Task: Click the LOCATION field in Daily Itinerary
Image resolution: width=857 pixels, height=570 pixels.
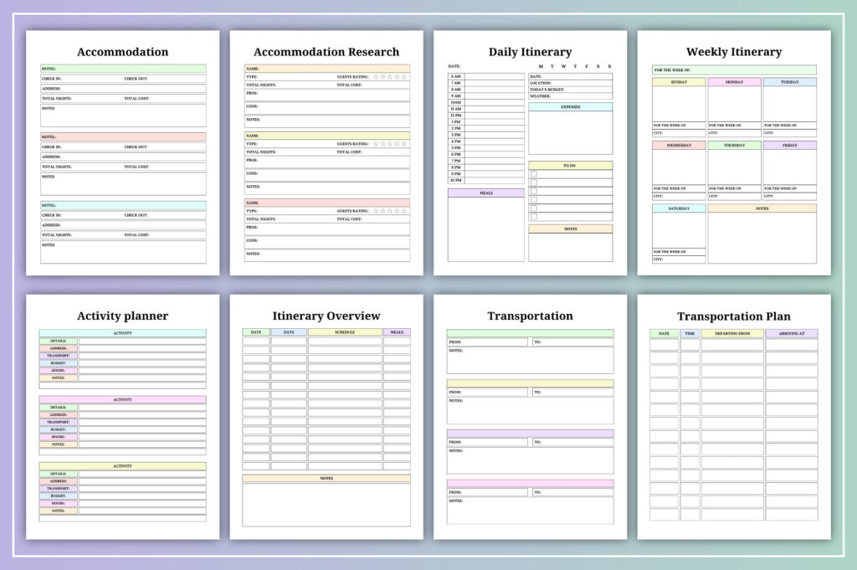Action: pyautogui.click(x=571, y=83)
